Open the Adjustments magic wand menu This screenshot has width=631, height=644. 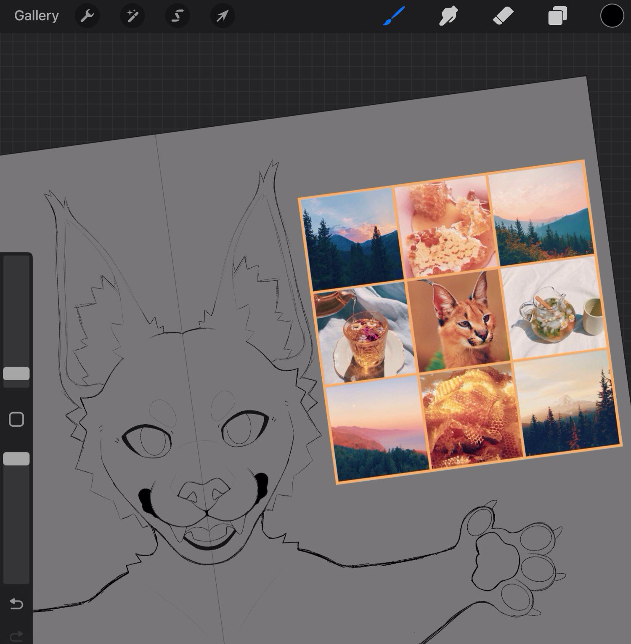[x=133, y=16]
